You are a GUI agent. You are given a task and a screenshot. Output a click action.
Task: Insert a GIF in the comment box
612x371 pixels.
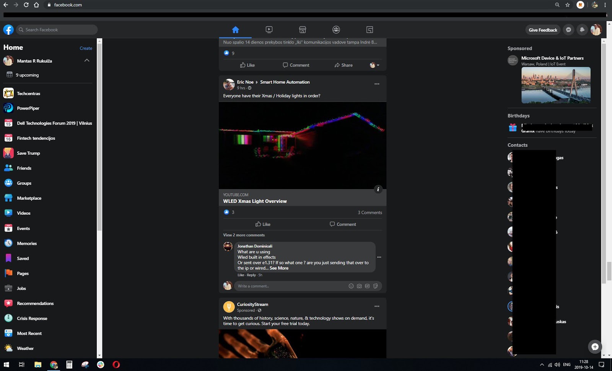[367, 286]
